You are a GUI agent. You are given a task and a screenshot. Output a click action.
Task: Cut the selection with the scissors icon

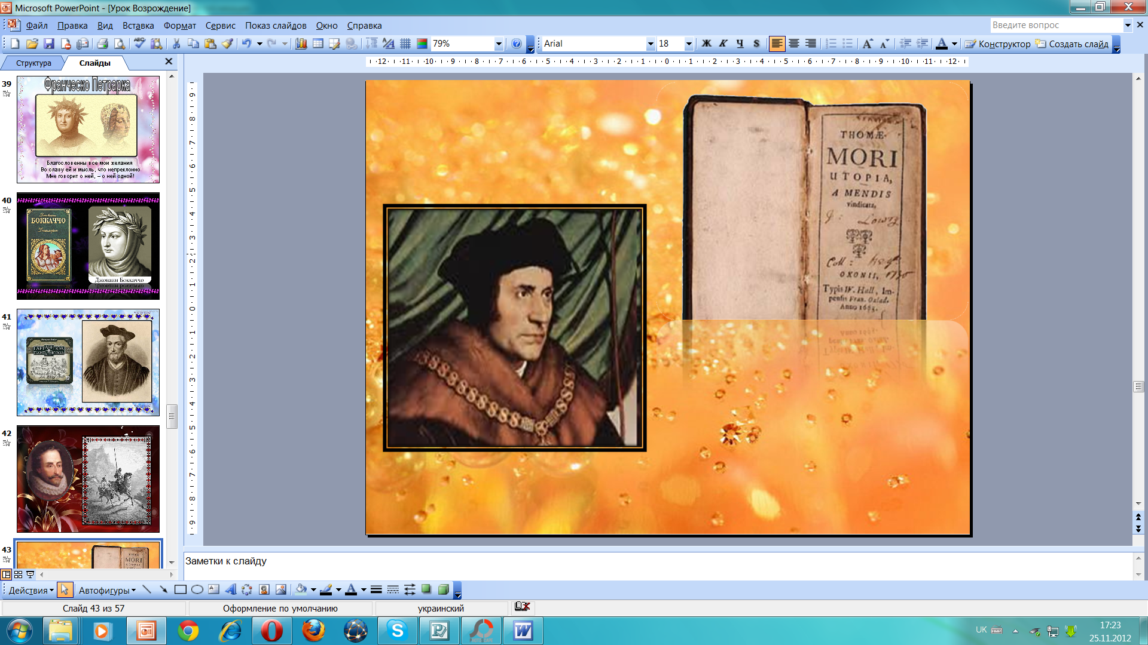[x=176, y=44]
